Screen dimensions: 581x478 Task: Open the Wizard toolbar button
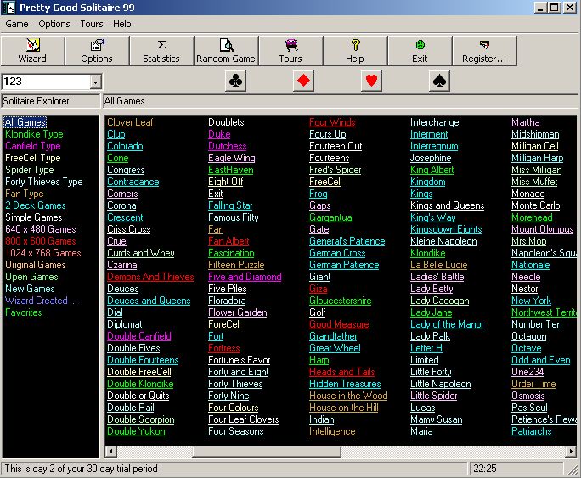[32, 51]
